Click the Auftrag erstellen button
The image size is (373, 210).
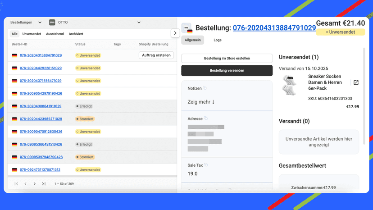156,55
